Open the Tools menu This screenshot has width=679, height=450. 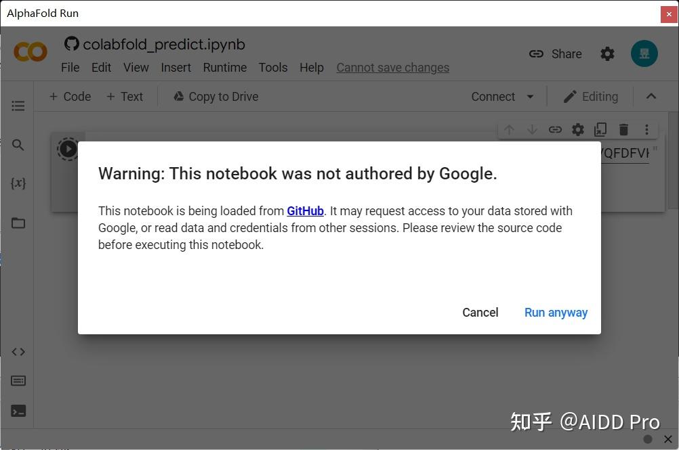(x=272, y=67)
